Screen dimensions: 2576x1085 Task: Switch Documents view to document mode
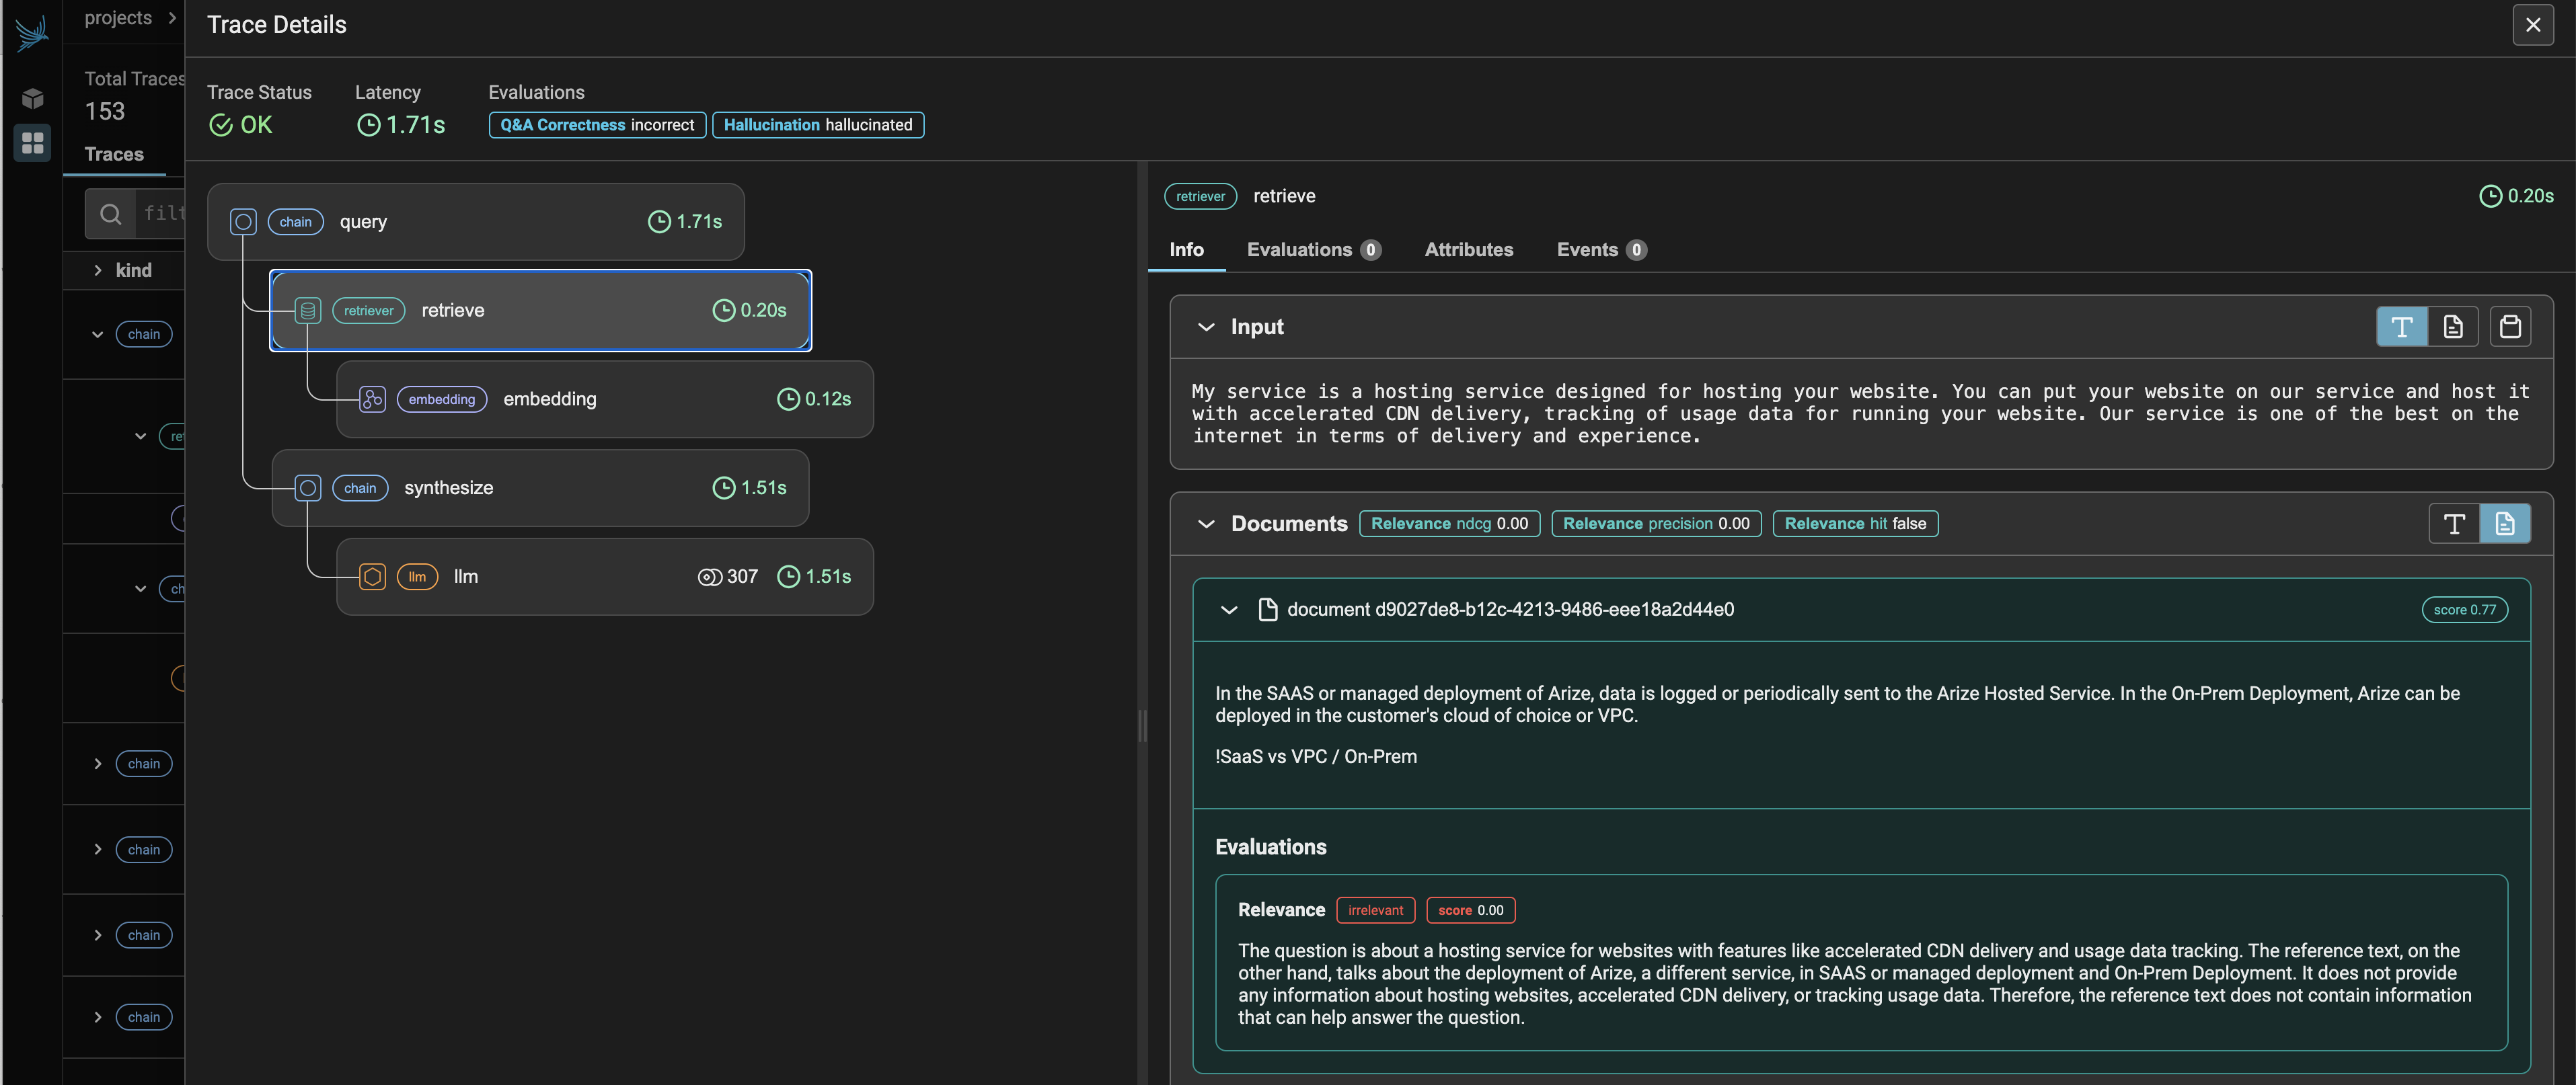coord(2505,524)
